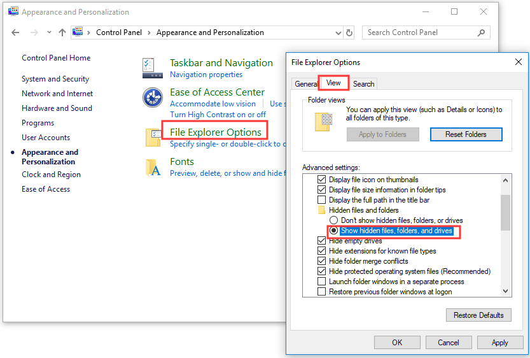Close the Appearance and Personalization window
530x358 pixels.
click(x=484, y=11)
